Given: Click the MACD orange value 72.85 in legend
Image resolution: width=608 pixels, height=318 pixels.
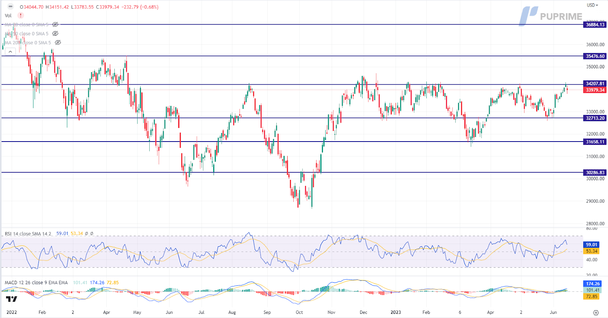Looking at the screenshot, I should pyautogui.click(x=113, y=282).
